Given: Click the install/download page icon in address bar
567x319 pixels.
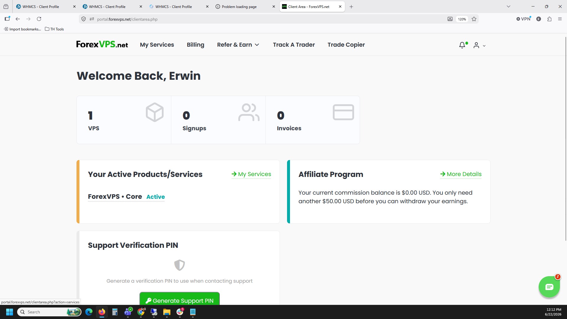Looking at the screenshot, I should [x=450, y=19].
